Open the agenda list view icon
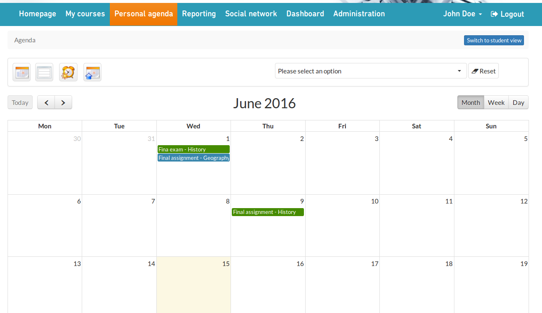Image resolution: width=542 pixels, height=313 pixels. [44, 72]
